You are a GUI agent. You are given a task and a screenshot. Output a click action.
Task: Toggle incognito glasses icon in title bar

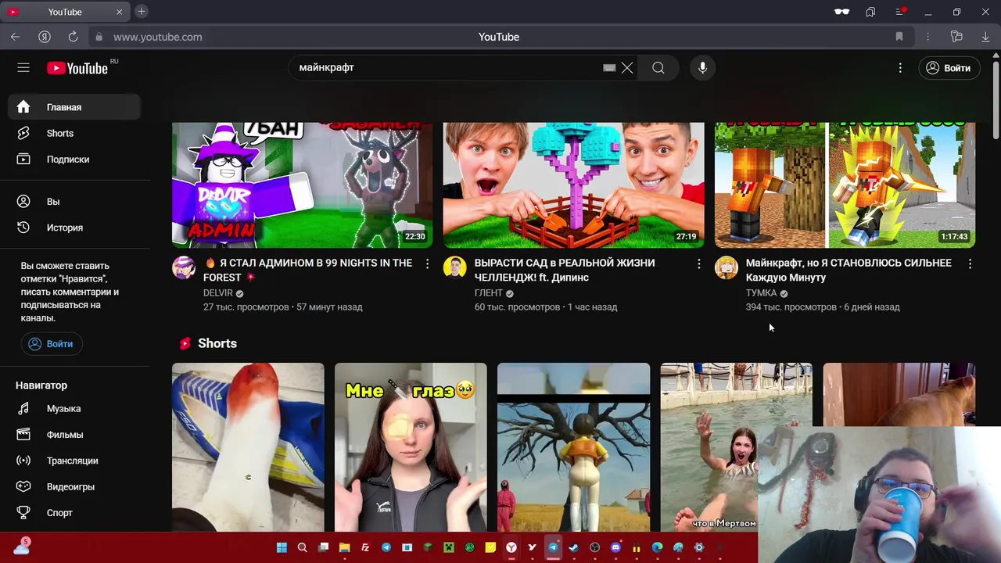[x=841, y=12]
